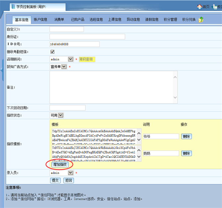The image size is (222, 208).
Task: Click the 返回 button
Action: click(x=69, y=180)
